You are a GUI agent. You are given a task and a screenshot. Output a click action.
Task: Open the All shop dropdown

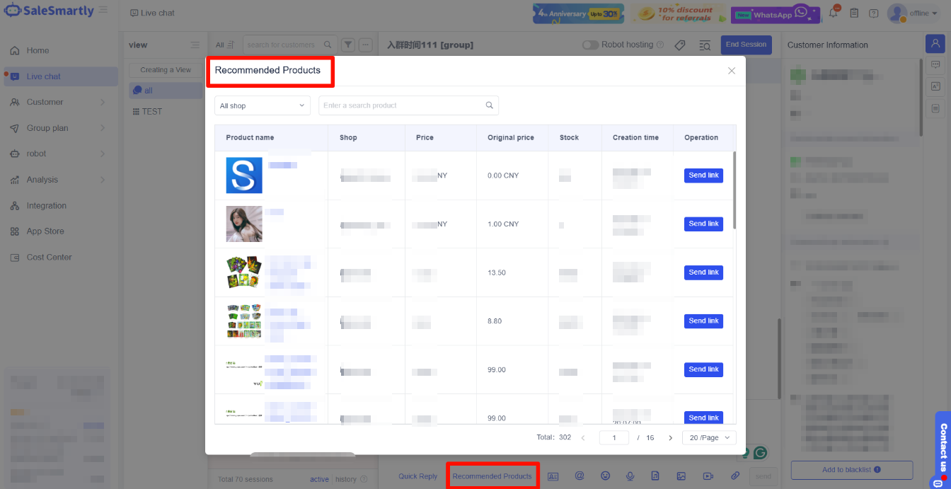(263, 105)
